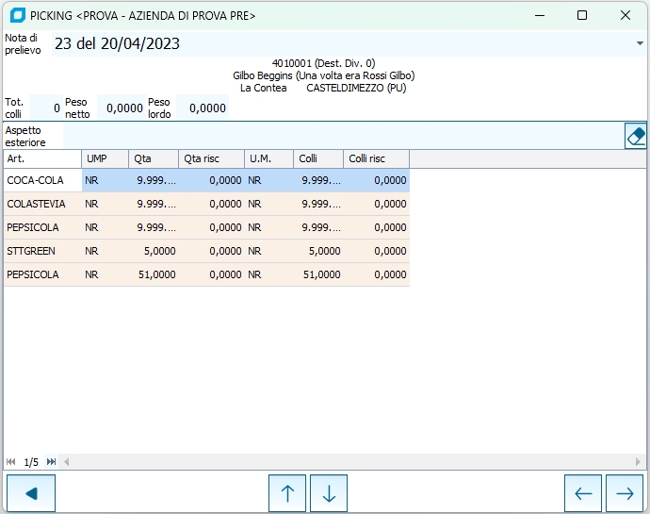
Task: Click Qta risc cell of the STTGREEN row
Action: [211, 251]
